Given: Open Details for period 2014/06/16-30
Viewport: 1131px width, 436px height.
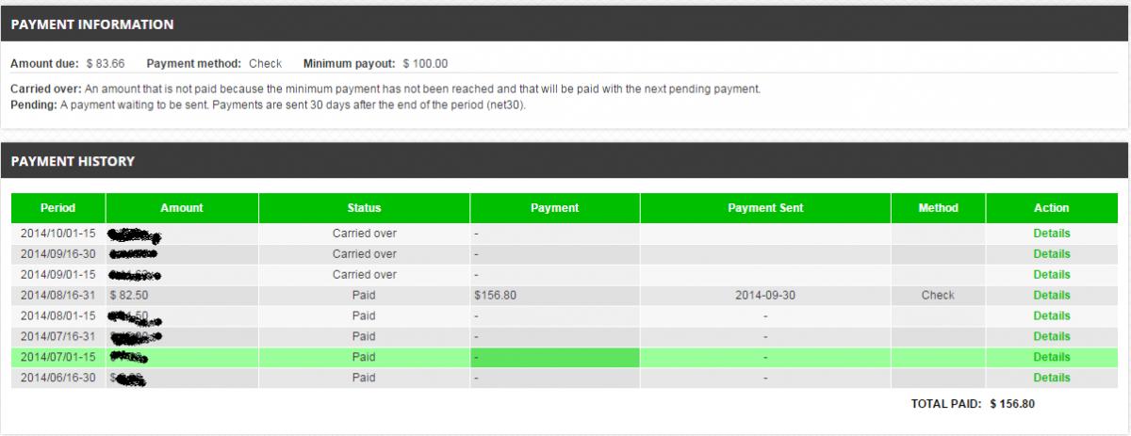Looking at the screenshot, I should pyautogui.click(x=1051, y=378).
